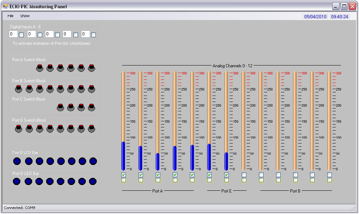This screenshot has width=359, height=214.
Task: Enable the upper checkbox under analog channel 12
Action: [x=329, y=175]
